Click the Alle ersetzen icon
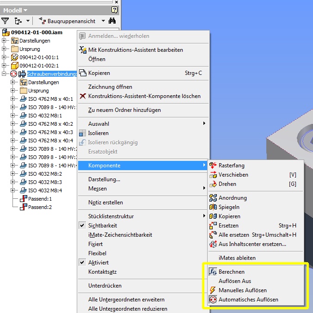 point(213,235)
